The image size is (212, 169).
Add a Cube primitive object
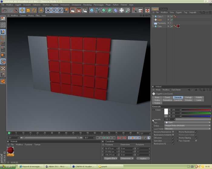point(92,10)
